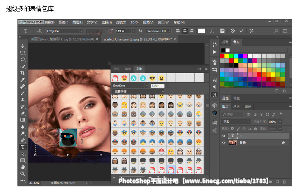Screen dimensions: 292x189
Task: Select the Zoom tool
Action: click(x=23, y=174)
